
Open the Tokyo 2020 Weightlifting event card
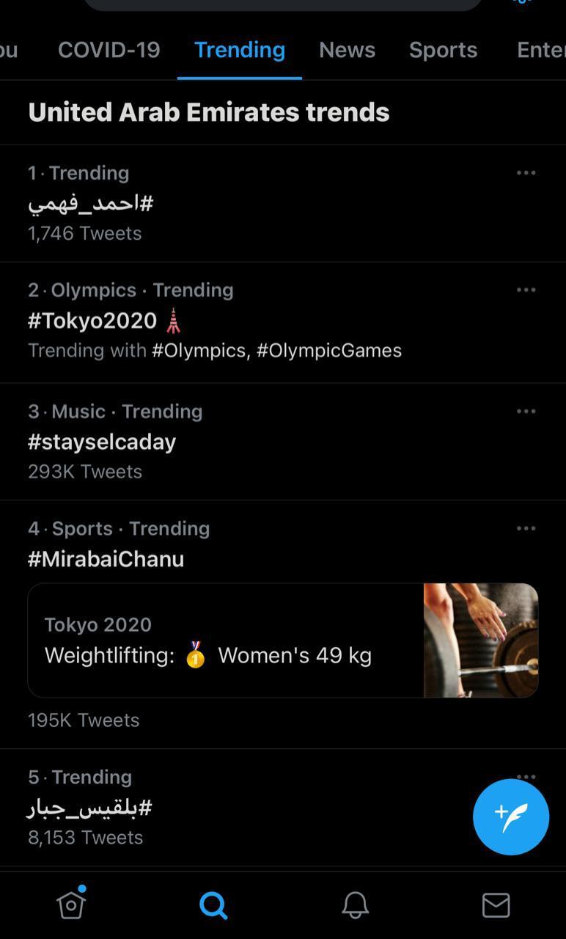click(220, 640)
